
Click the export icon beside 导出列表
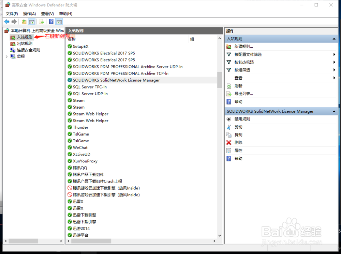[x=229, y=94]
